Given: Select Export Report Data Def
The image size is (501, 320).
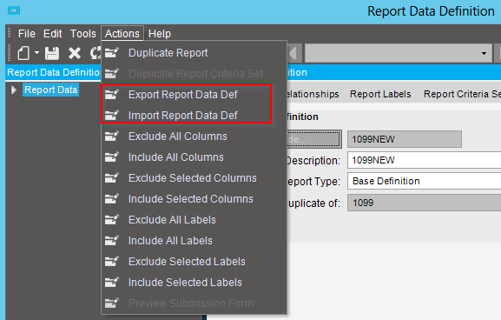Looking at the screenshot, I should (x=182, y=95).
